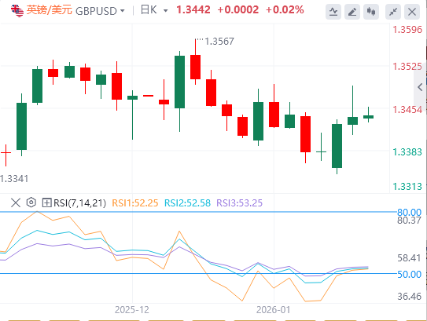Screen dimensions: 427x321
Task: Expand the RSI panel plus icon
Action: click(46, 202)
